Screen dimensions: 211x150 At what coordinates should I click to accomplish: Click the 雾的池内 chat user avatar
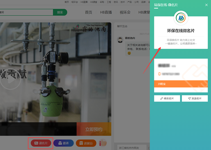coord(120,40)
